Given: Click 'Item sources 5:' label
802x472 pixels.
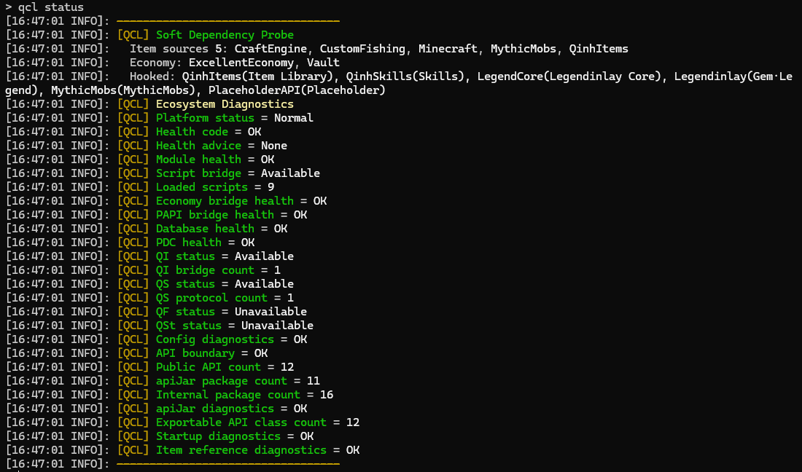Looking at the screenshot, I should click(x=179, y=49).
